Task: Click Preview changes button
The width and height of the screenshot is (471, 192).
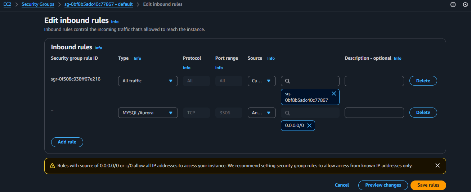Action: tap(383, 185)
